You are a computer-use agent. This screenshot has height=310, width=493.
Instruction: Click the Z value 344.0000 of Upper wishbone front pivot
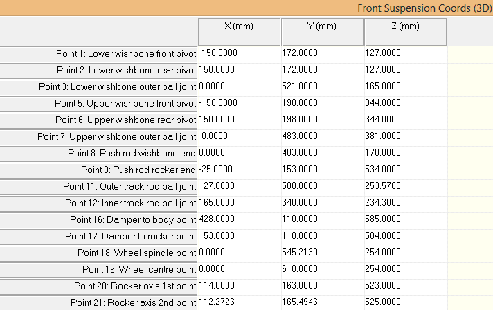[x=404, y=103]
